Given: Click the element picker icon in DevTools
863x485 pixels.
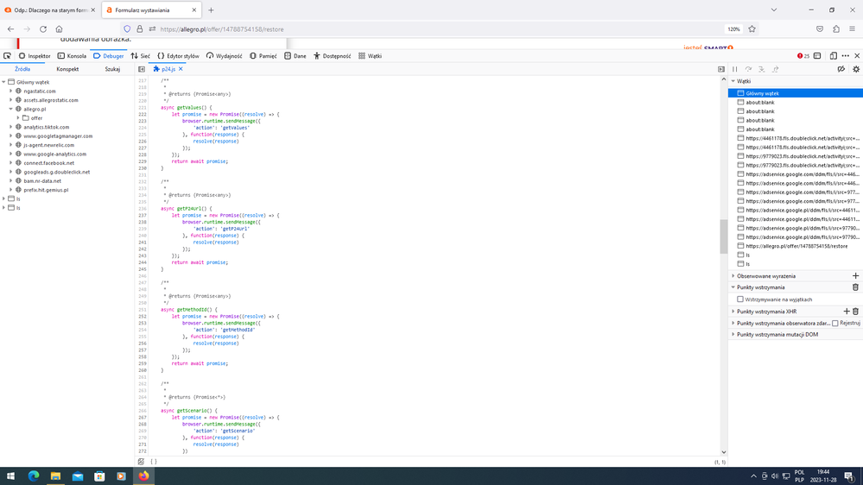Looking at the screenshot, I should [8, 55].
